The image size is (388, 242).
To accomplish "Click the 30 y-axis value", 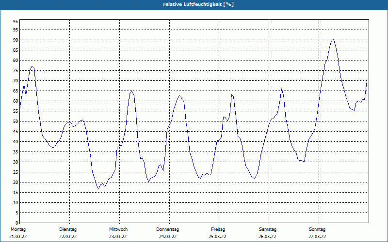I will [x=16, y=162].
